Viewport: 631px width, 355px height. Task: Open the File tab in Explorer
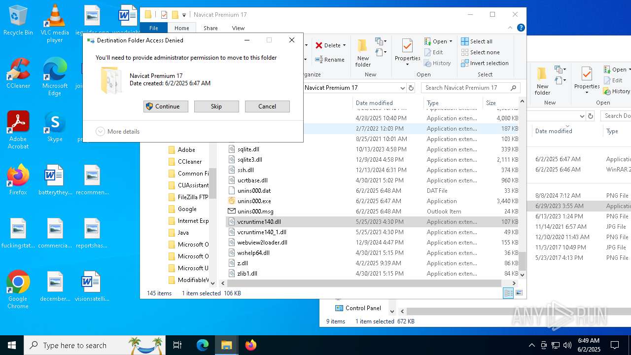pyautogui.click(x=154, y=28)
